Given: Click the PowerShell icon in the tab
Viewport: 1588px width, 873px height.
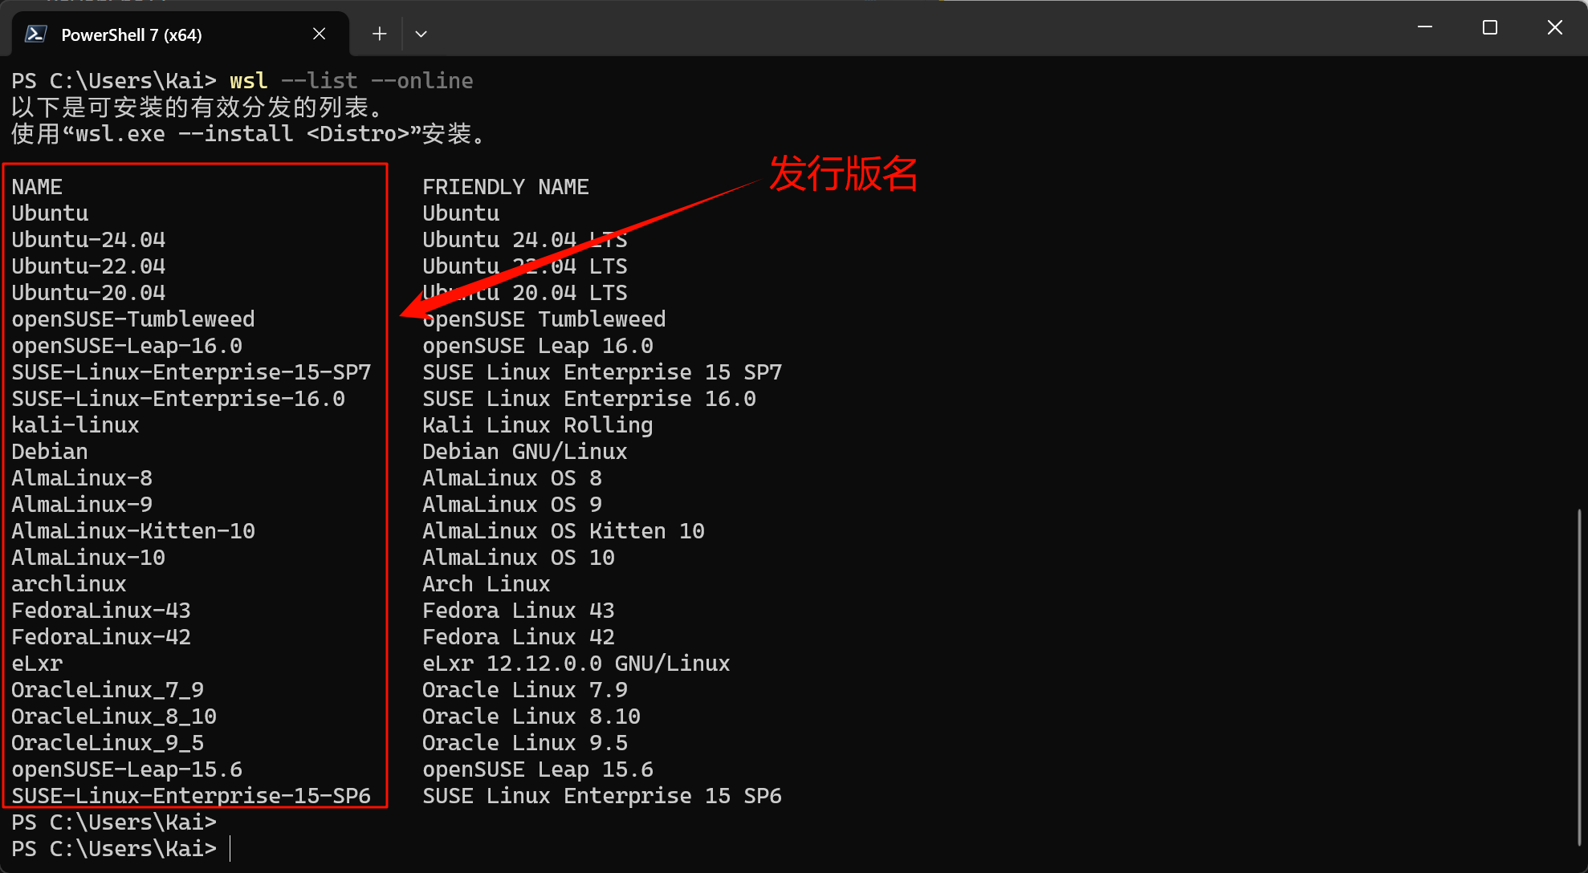Looking at the screenshot, I should [x=35, y=34].
